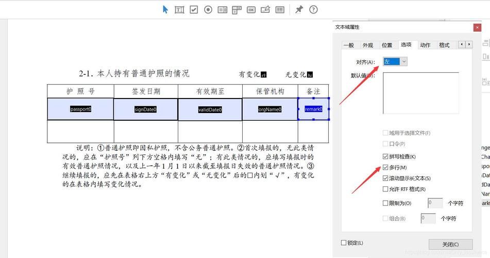This screenshot has width=490, height=258.
Task: Select the 选项 tab
Action: [x=406, y=45]
